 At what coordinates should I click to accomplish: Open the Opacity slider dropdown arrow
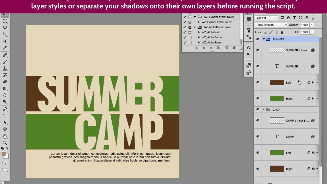[312, 25]
